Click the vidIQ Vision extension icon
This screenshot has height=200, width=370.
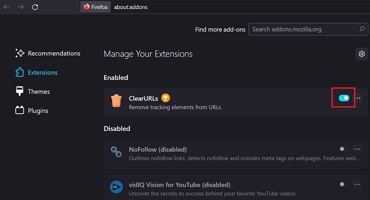pyautogui.click(x=116, y=187)
